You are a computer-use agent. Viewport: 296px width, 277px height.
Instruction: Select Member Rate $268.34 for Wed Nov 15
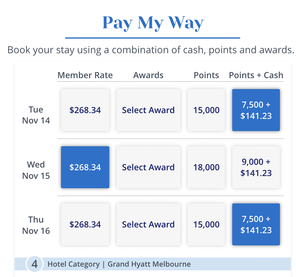tap(85, 167)
